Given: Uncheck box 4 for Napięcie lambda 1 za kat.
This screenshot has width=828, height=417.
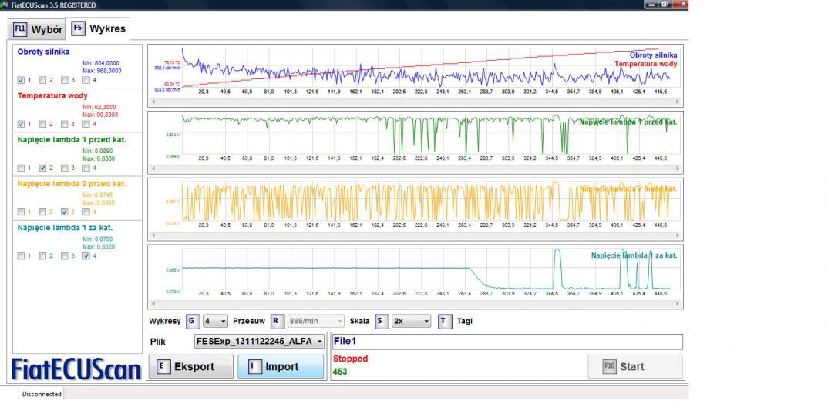Looking at the screenshot, I should click(x=86, y=256).
